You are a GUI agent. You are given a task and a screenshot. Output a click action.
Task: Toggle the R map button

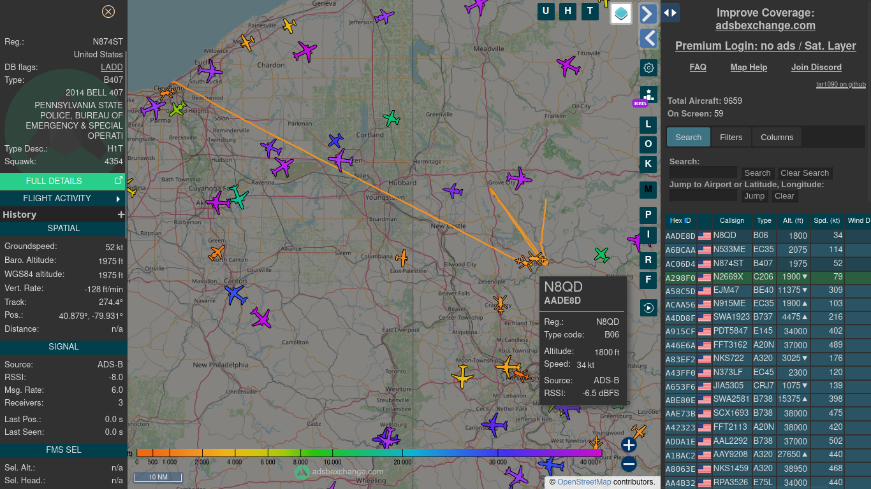[x=648, y=260]
